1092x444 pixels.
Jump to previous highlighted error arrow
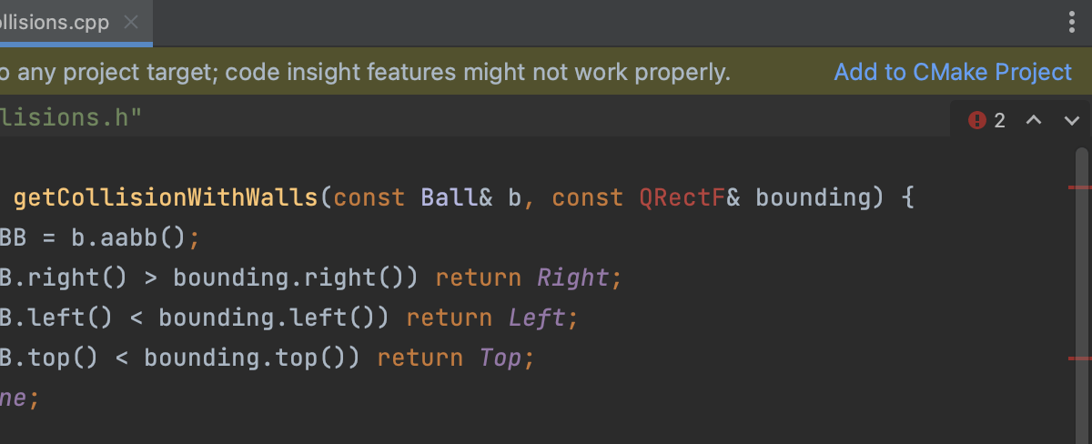pyautogui.click(x=1033, y=120)
